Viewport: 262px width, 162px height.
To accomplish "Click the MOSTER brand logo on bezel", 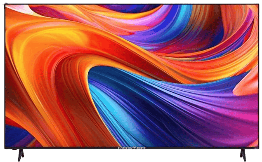I will pyautogui.click(x=132, y=148).
